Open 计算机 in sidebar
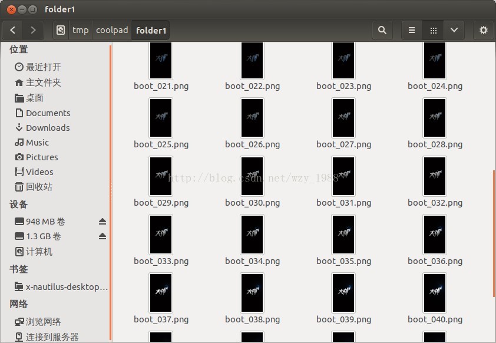Screen dimensions: 496x343 pyautogui.click(x=34, y=252)
